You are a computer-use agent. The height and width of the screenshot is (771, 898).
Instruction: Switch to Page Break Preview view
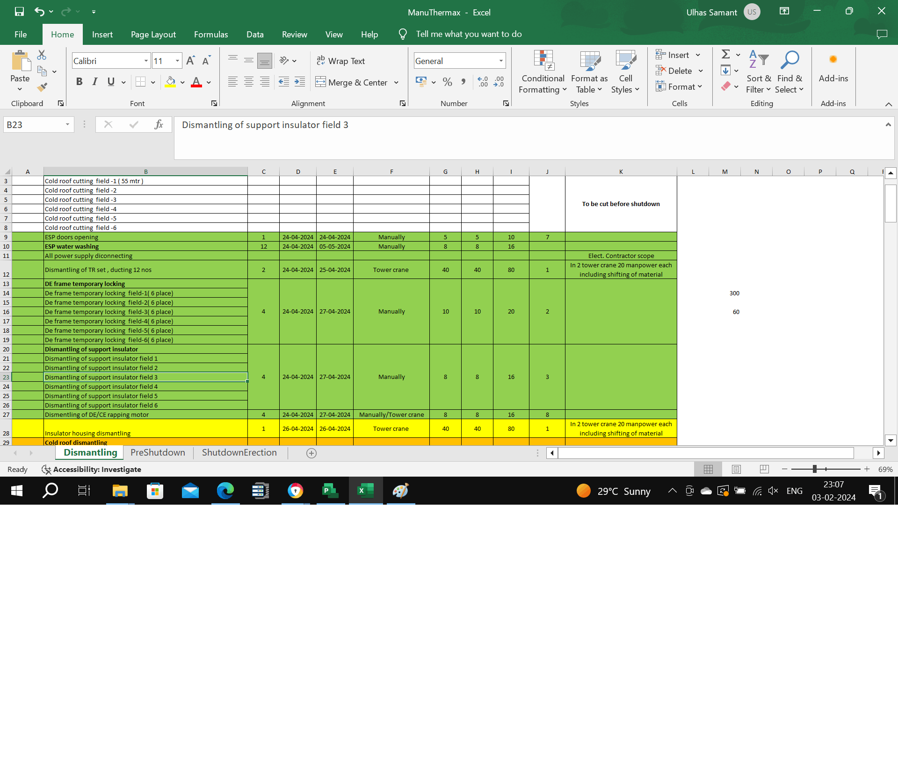[764, 469]
